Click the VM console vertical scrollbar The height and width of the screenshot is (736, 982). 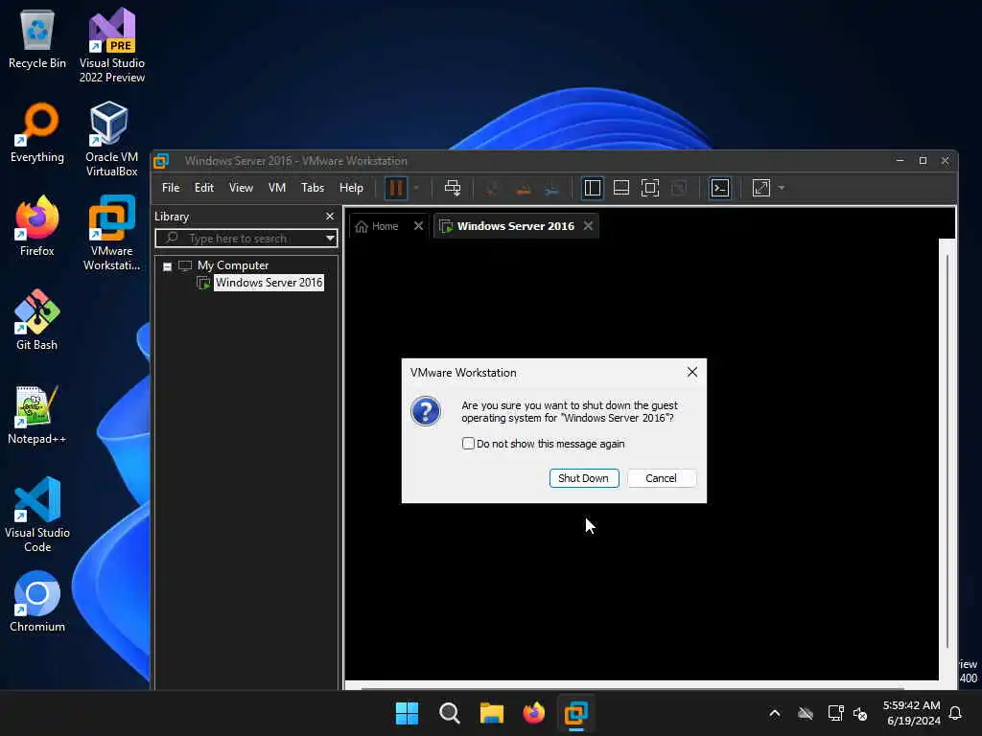coord(947,450)
